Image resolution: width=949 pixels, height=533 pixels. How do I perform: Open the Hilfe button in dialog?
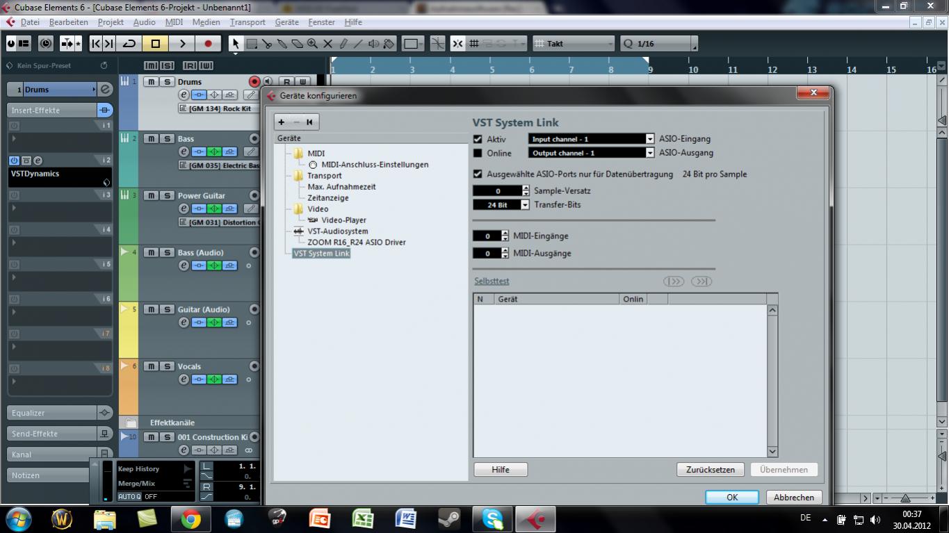click(x=501, y=470)
